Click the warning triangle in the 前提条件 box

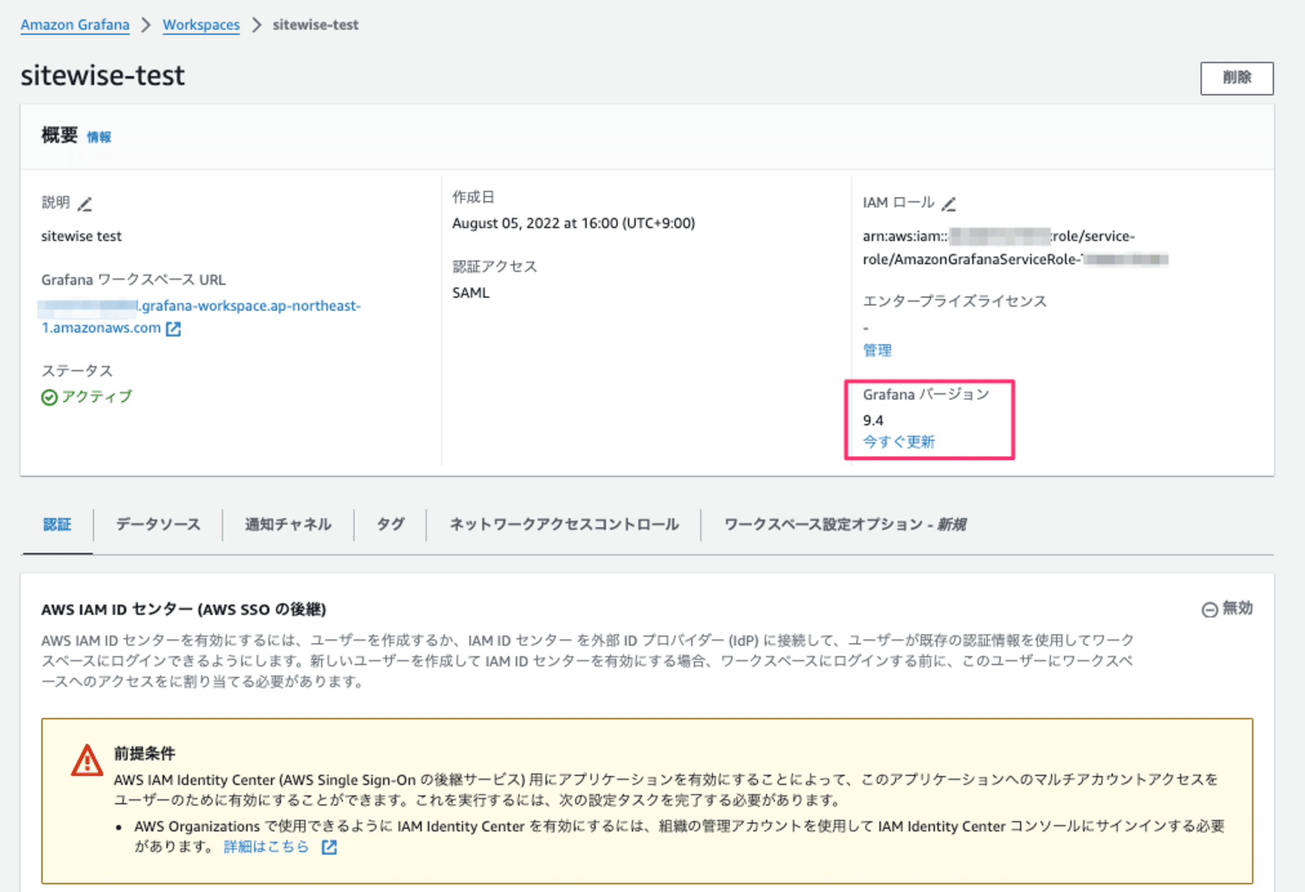pyautogui.click(x=87, y=760)
